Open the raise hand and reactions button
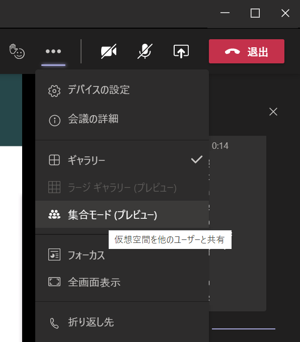This screenshot has height=342, width=300. point(17,51)
